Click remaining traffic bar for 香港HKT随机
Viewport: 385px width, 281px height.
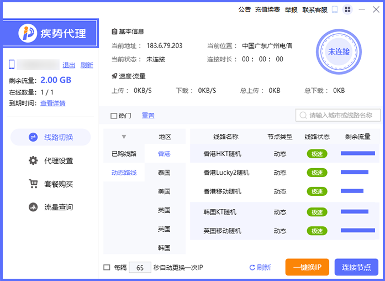click(x=357, y=154)
